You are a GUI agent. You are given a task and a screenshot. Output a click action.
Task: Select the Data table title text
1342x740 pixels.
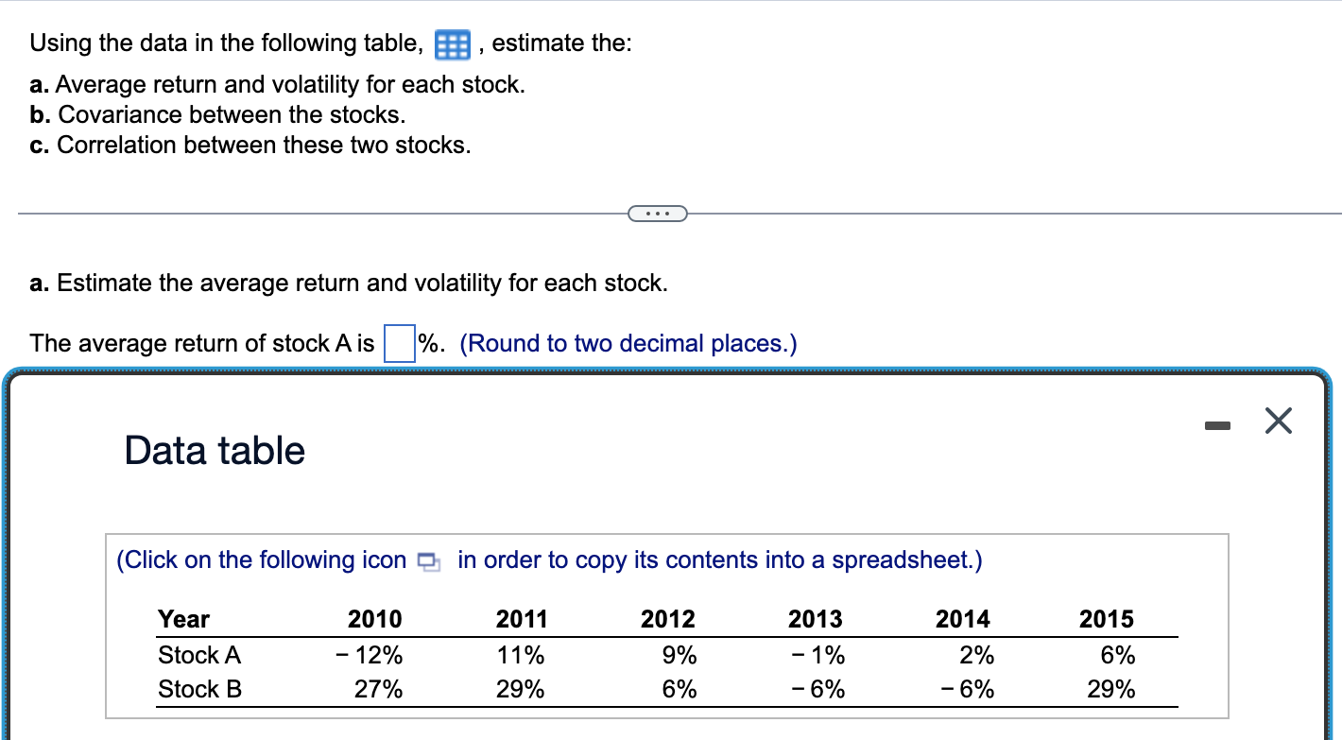(213, 451)
